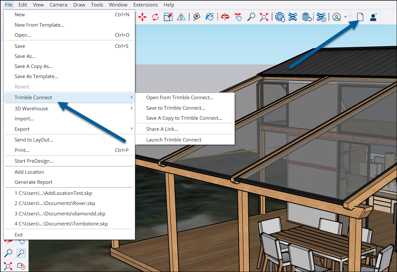Click the Zoom Extents icon in top toolbar
The width and height of the screenshot is (397, 272).
pyautogui.click(x=264, y=17)
